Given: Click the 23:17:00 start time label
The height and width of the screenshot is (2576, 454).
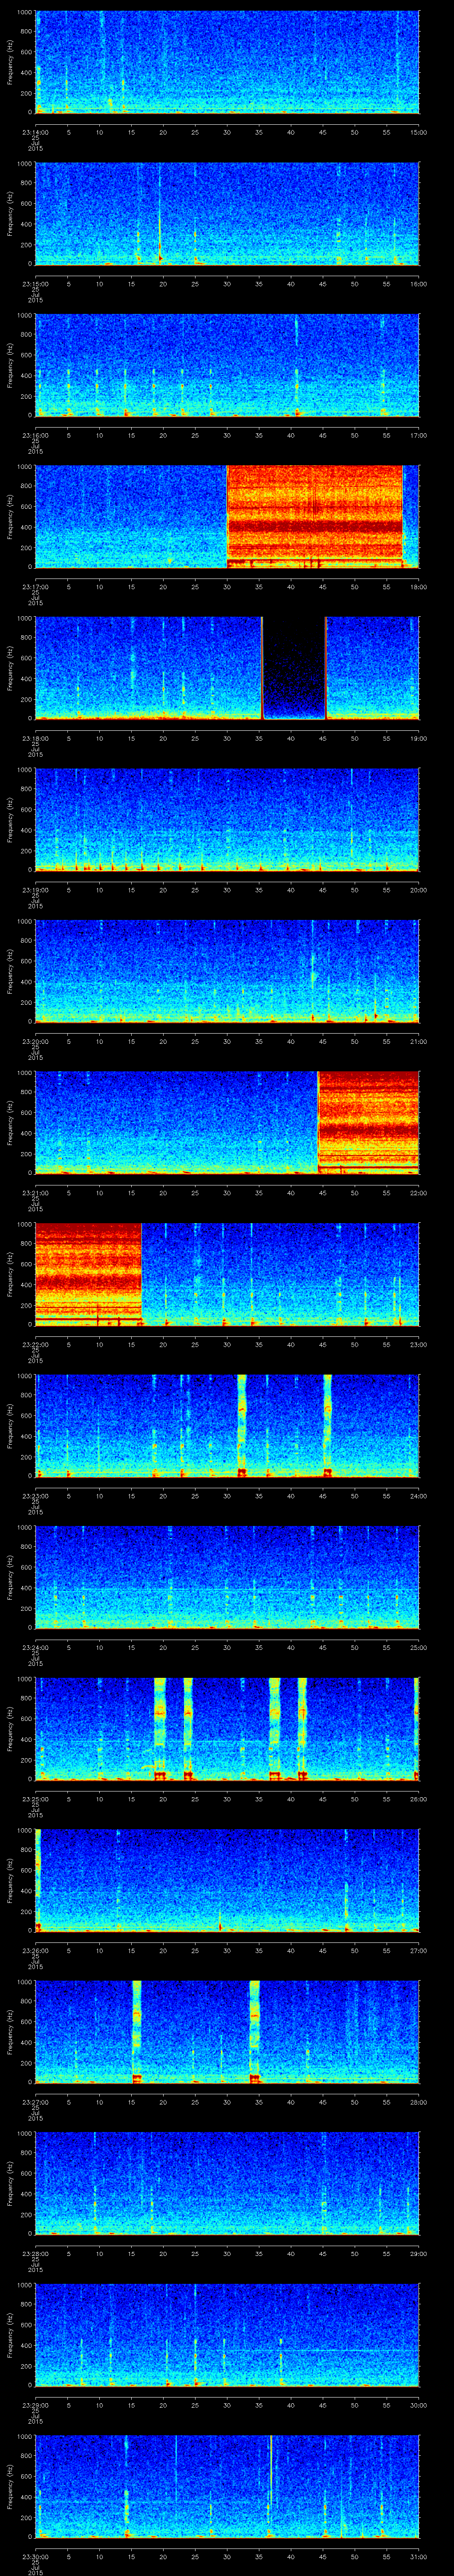Looking at the screenshot, I should (35, 586).
